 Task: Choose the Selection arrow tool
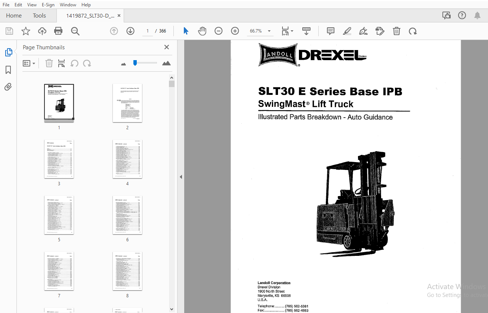(x=186, y=31)
